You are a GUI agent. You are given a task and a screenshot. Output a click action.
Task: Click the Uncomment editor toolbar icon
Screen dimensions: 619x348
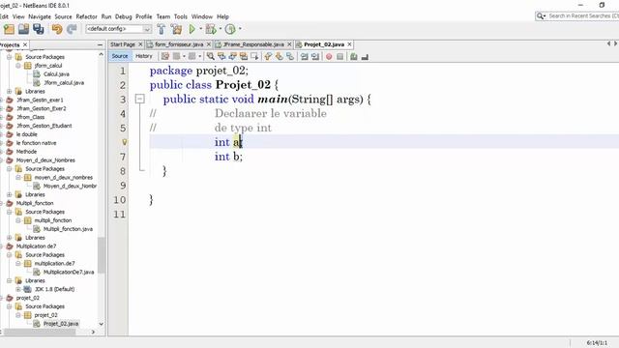point(365,57)
